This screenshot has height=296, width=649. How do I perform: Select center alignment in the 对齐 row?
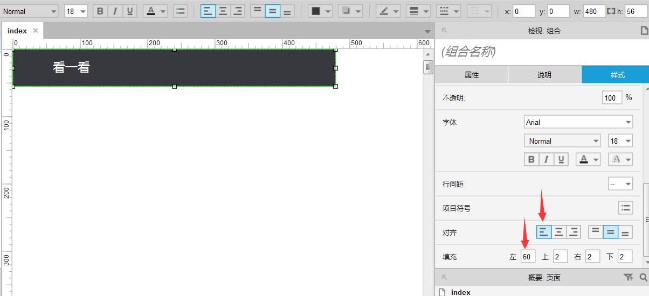click(559, 232)
